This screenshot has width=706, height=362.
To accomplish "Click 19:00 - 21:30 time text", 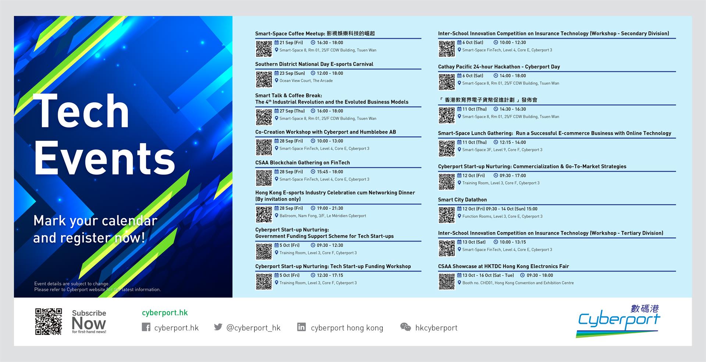I will point(330,208).
